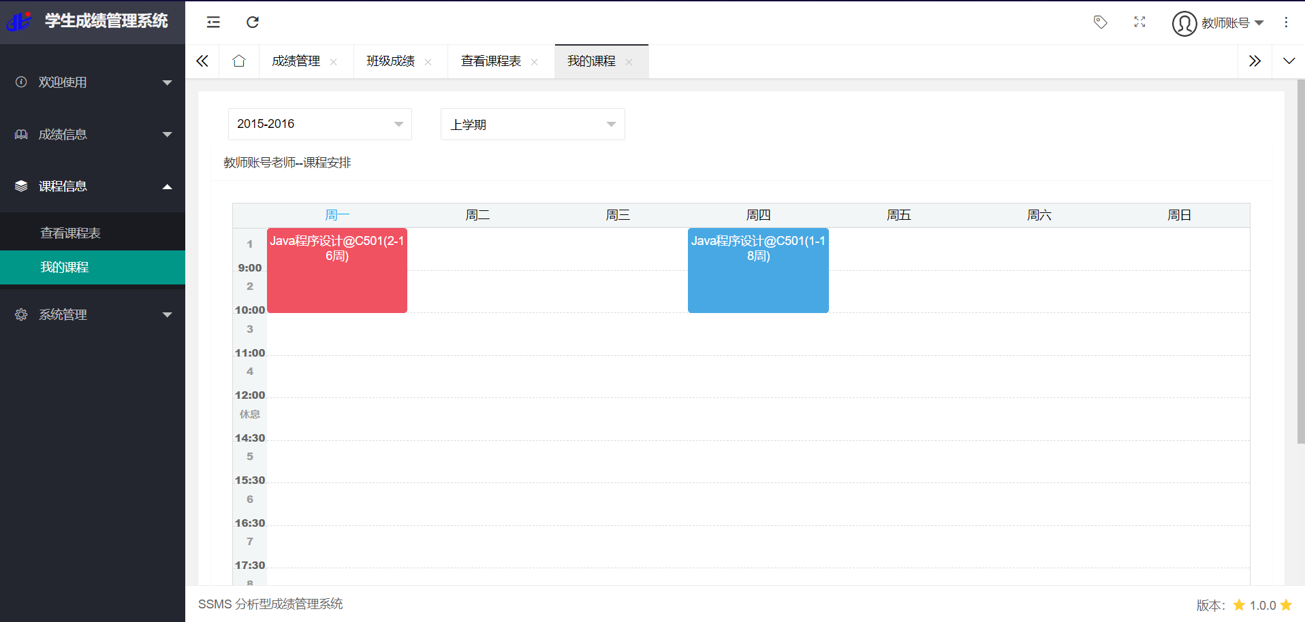Screen dimensions: 1305x622
Task: Go to the home tab icon
Action: tap(238, 61)
